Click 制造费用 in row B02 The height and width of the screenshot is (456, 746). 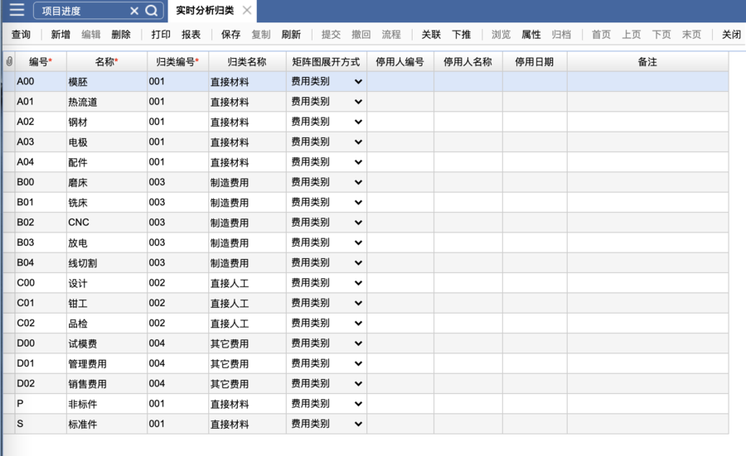[x=247, y=223]
